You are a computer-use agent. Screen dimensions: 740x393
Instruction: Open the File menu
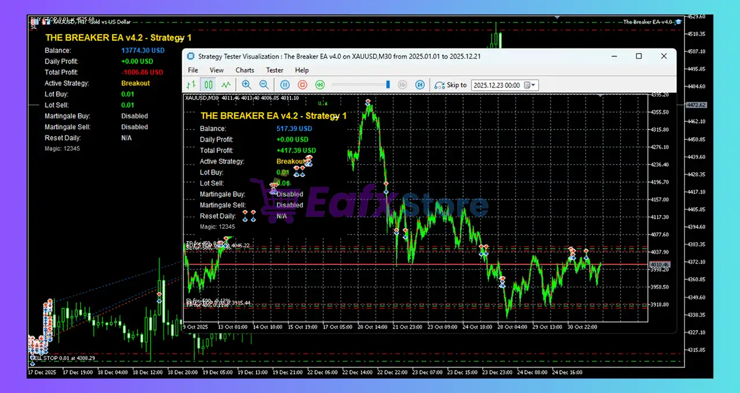coord(193,70)
